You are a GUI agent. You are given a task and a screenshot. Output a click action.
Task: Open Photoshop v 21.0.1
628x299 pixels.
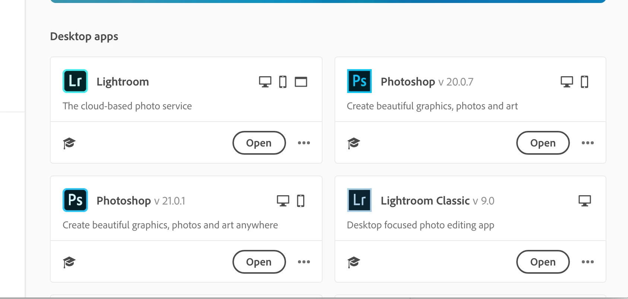click(x=259, y=262)
